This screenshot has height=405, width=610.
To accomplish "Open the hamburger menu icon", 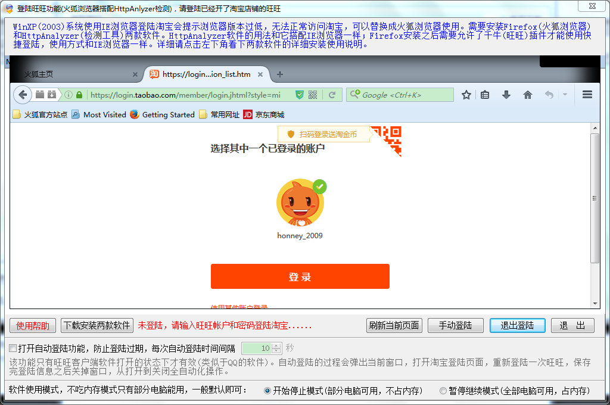I will (x=587, y=95).
